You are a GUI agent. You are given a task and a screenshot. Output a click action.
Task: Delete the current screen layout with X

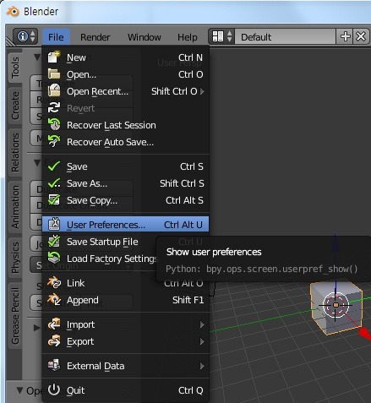(x=361, y=36)
